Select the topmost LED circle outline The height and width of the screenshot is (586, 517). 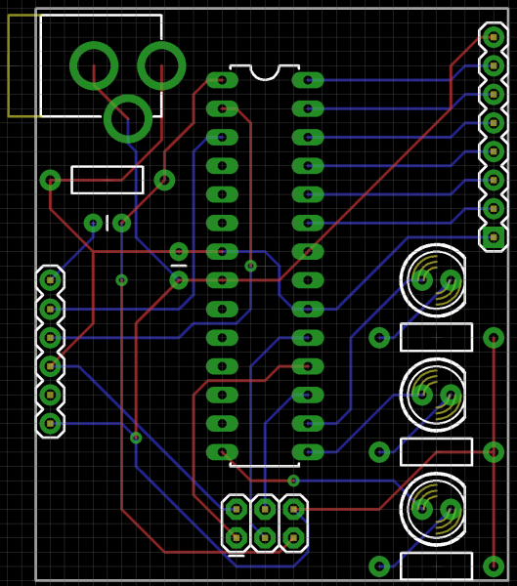[x=433, y=280]
